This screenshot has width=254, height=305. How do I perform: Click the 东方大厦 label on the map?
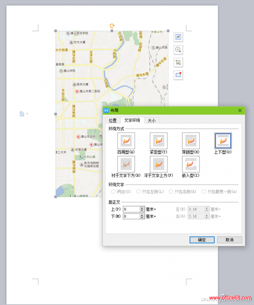[79, 42]
